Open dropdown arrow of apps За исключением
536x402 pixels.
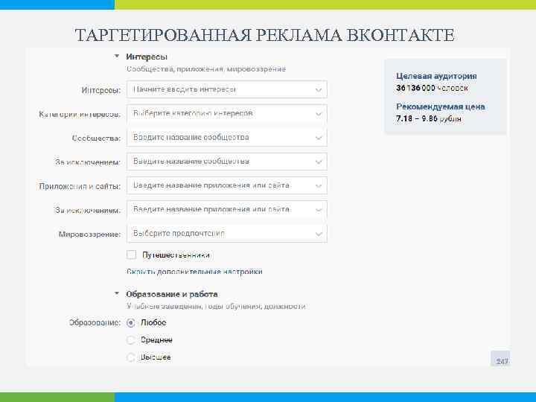click(319, 210)
